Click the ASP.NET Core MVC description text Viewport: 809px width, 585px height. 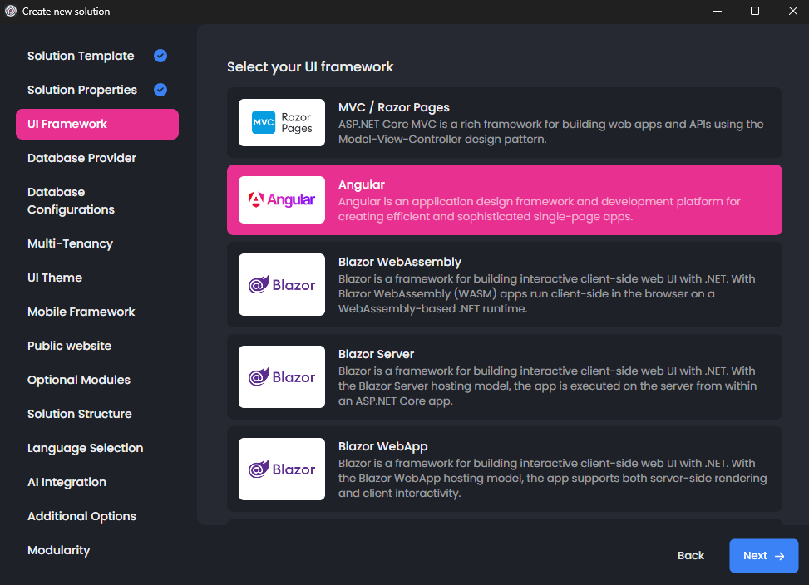[x=550, y=131]
